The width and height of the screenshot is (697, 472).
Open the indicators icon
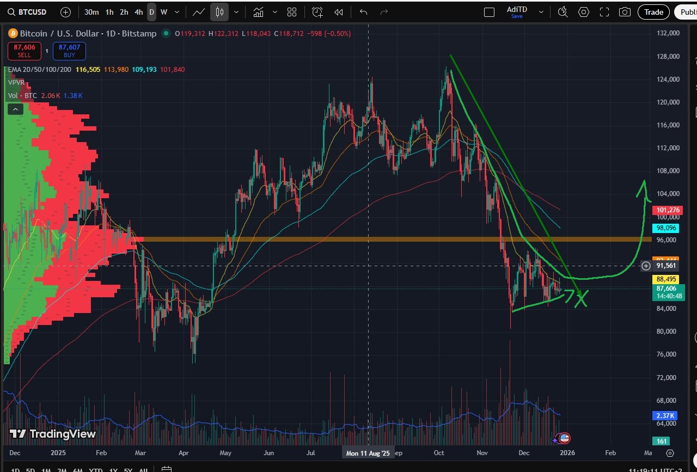[259, 12]
